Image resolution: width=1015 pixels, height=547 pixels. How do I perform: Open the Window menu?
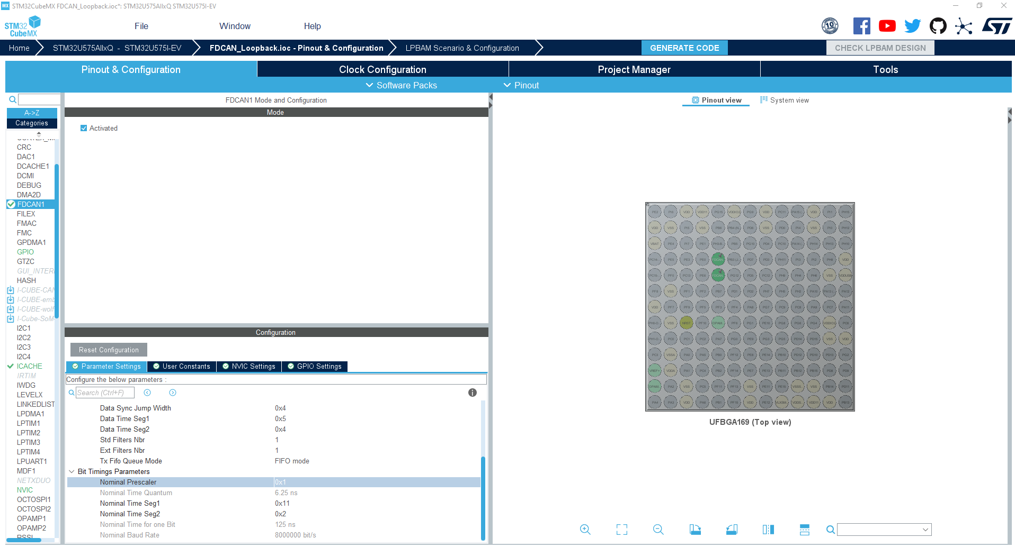click(x=235, y=25)
